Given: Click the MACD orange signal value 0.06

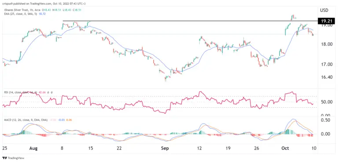Looking at the screenshot, I should pos(69,120).
